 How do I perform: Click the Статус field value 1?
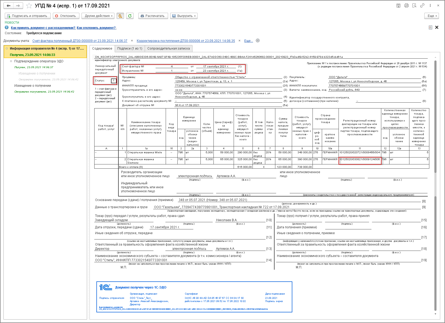coord(114,81)
